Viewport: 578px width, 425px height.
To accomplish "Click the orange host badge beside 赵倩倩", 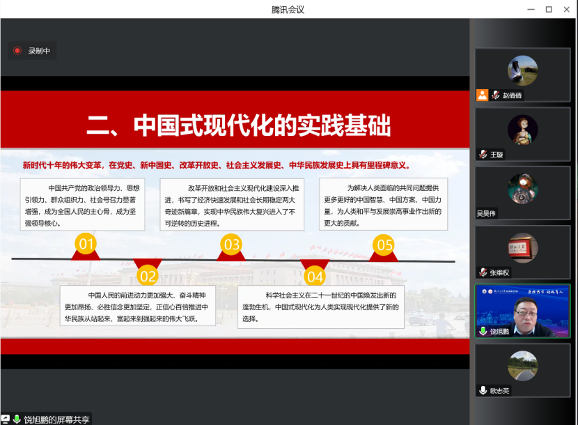I will pos(482,95).
